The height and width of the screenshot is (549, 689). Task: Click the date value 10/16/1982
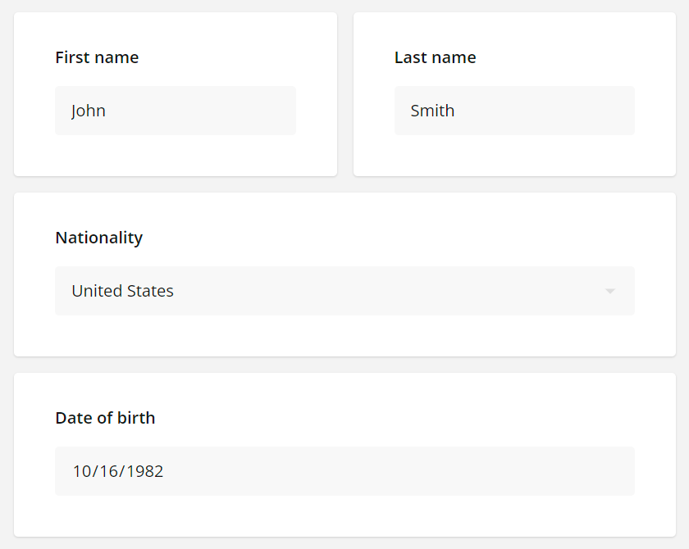(117, 470)
